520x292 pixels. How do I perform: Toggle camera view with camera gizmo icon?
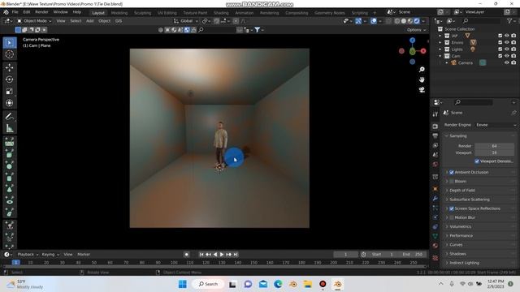[422, 90]
